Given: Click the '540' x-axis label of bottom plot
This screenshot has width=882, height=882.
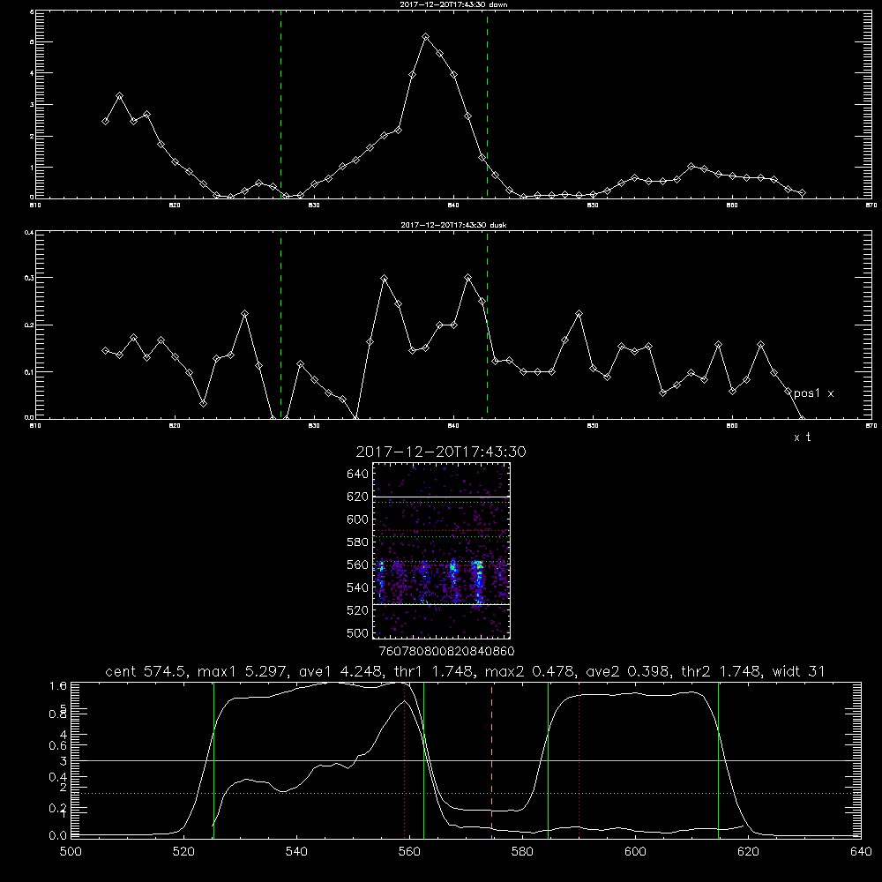Looking at the screenshot, I should tap(296, 852).
